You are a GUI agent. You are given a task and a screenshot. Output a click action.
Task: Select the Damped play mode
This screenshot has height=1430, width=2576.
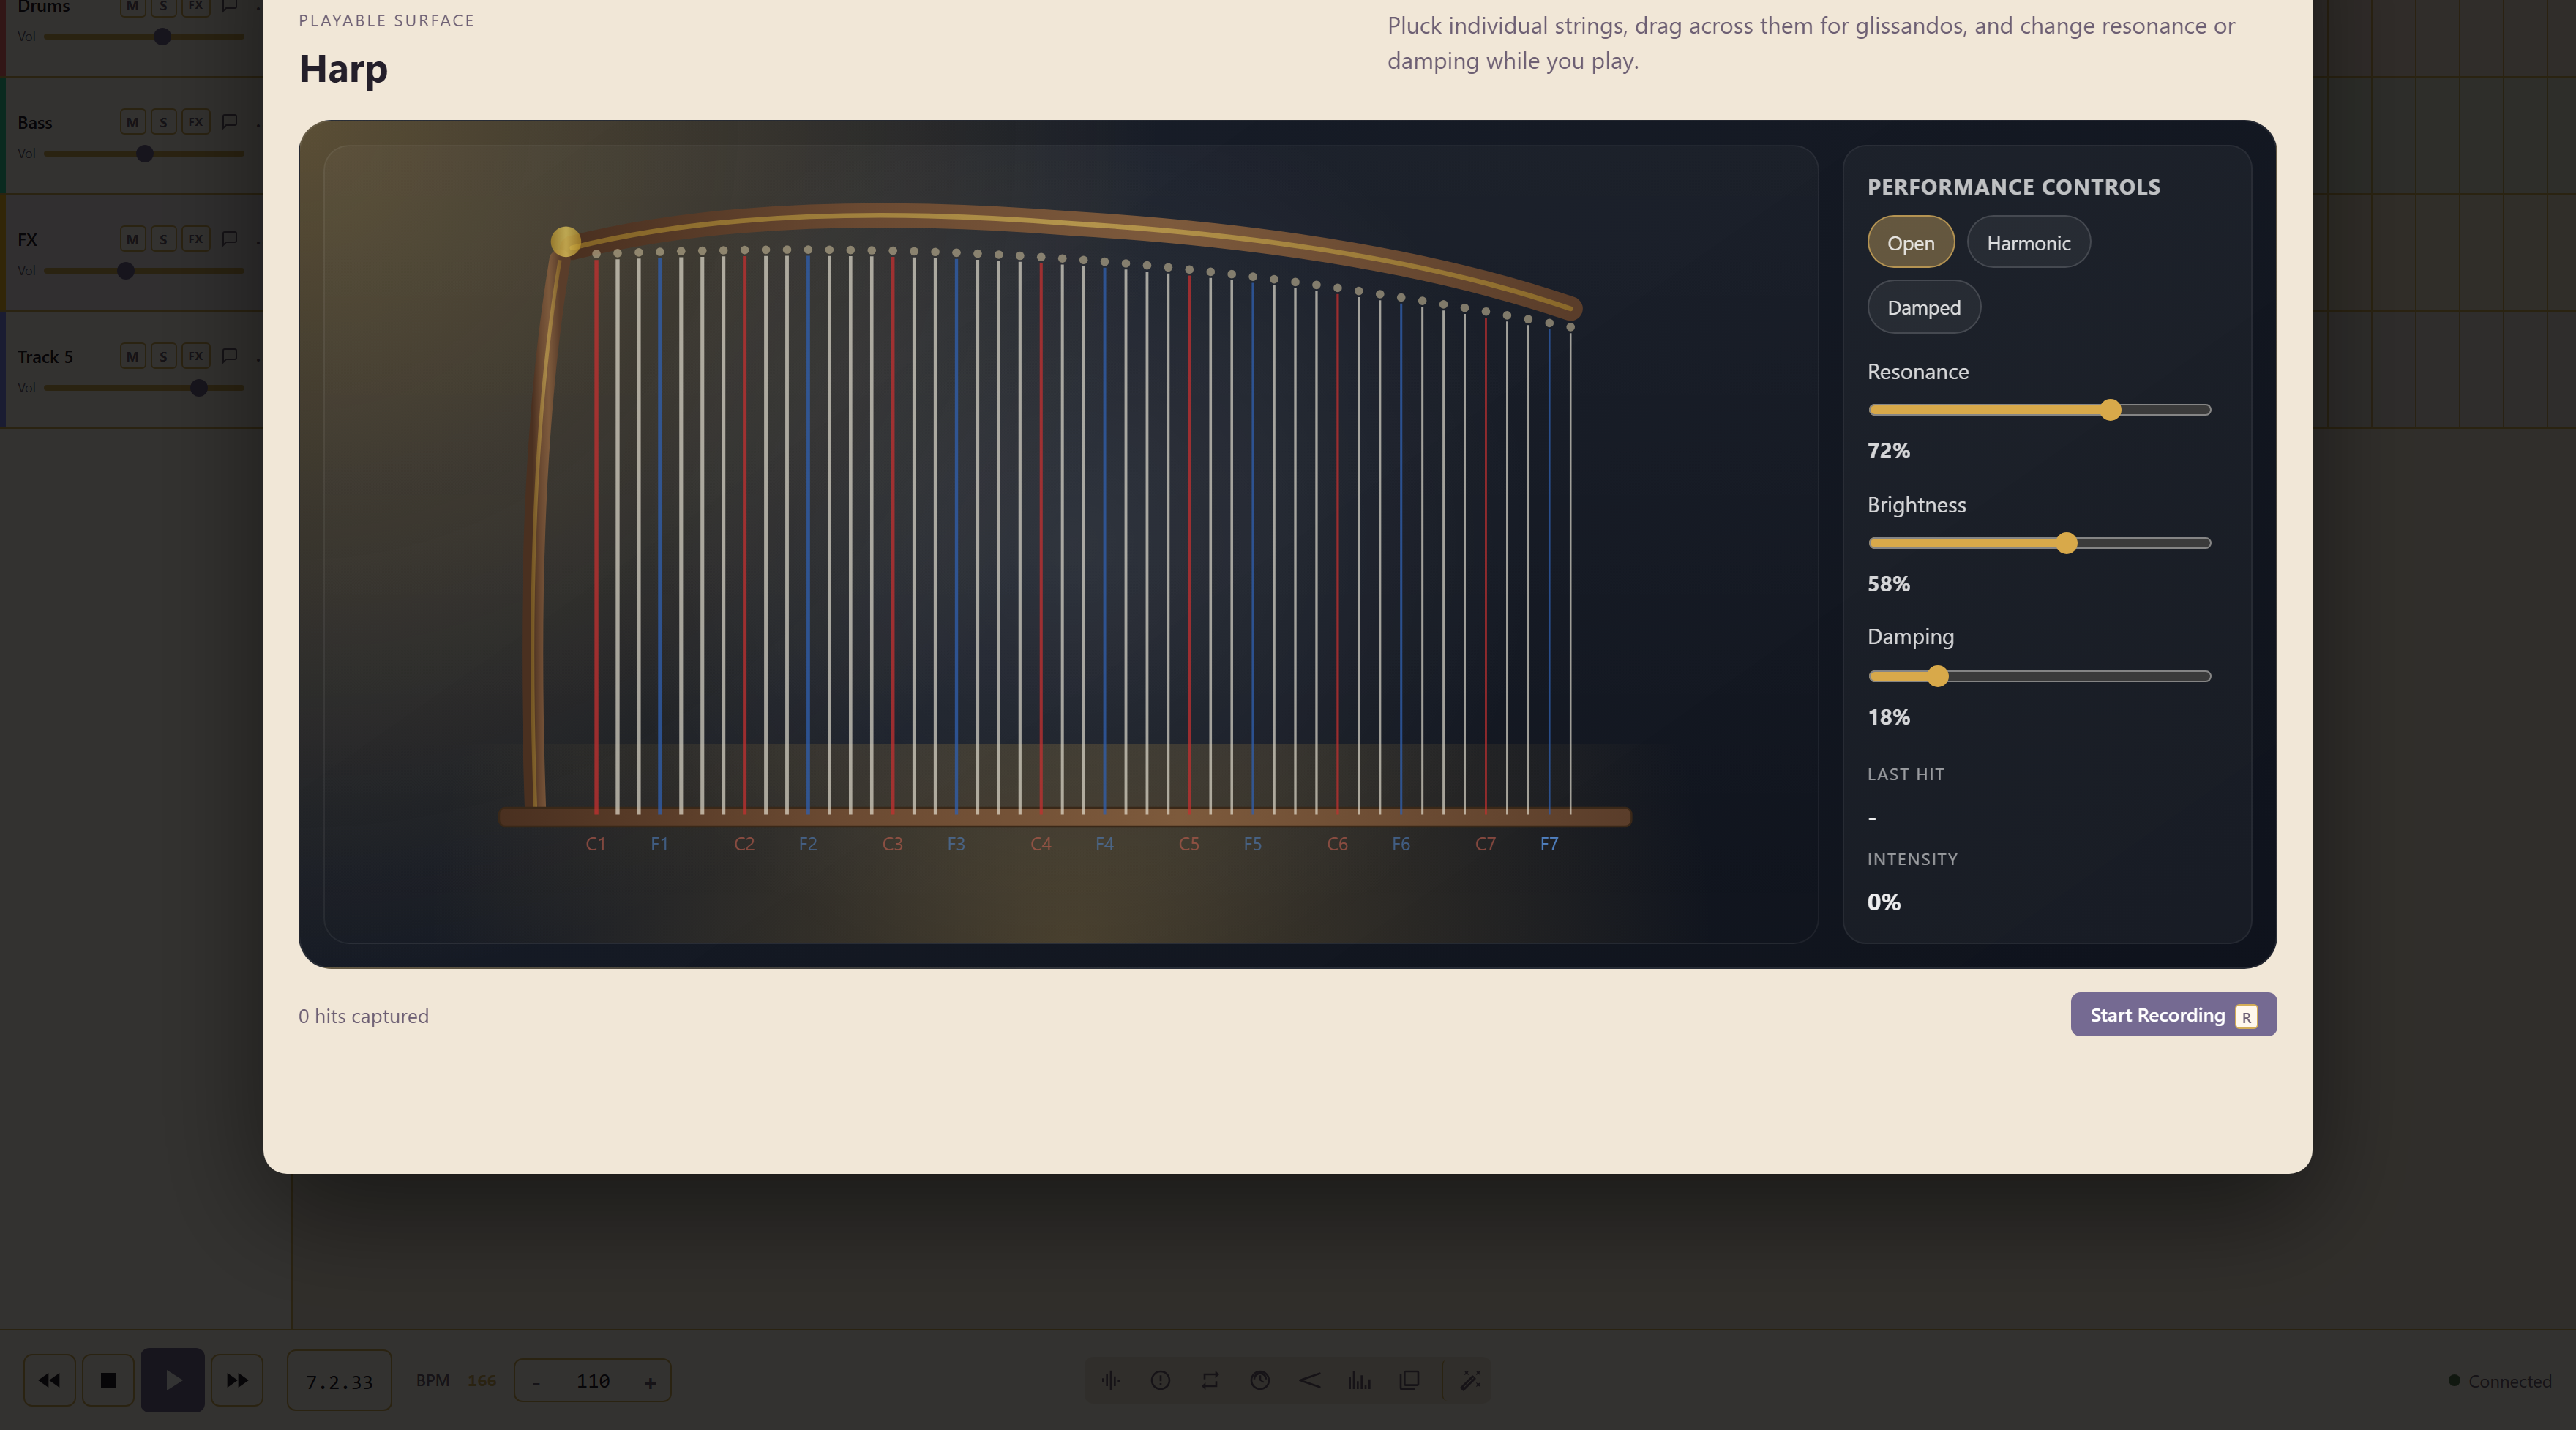coord(1923,307)
